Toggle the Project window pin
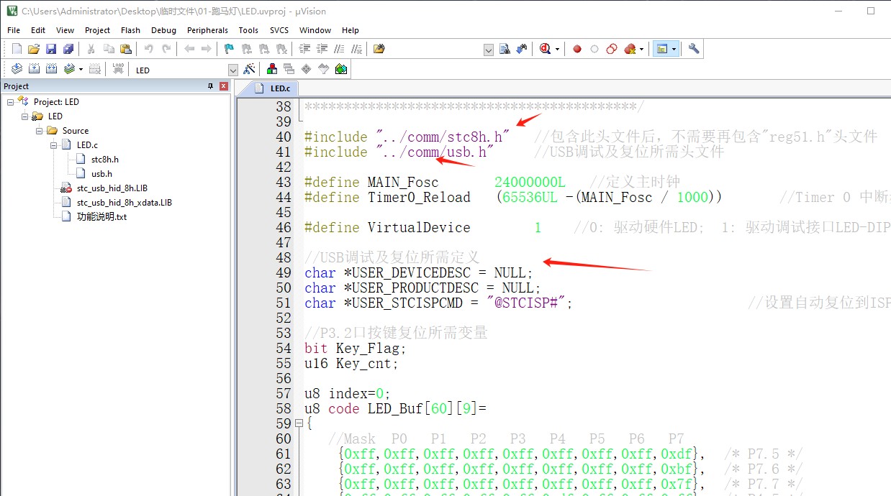The image size is (891, 496). [x=210, y=86]
